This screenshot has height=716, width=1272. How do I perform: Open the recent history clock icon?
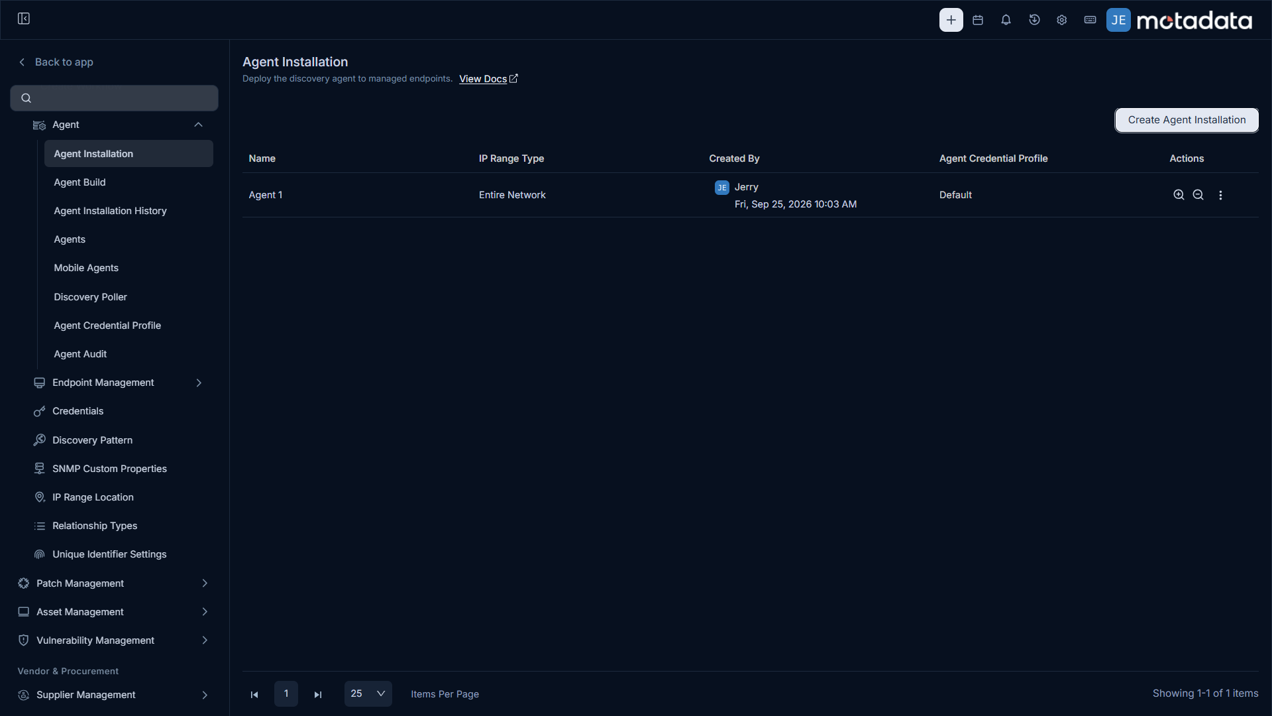click(1034, 20)
